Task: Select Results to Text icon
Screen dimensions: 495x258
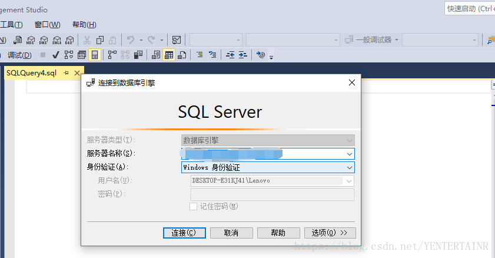Action: point(155,55)
